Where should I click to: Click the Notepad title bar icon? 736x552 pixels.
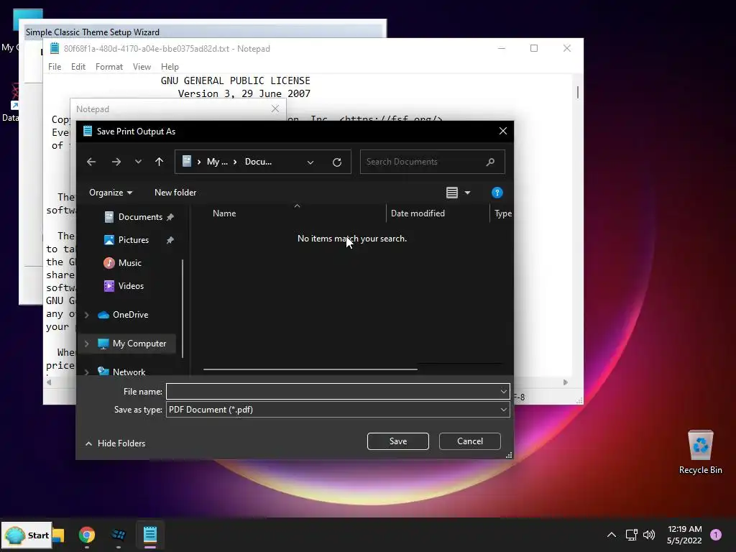point(55,48)
